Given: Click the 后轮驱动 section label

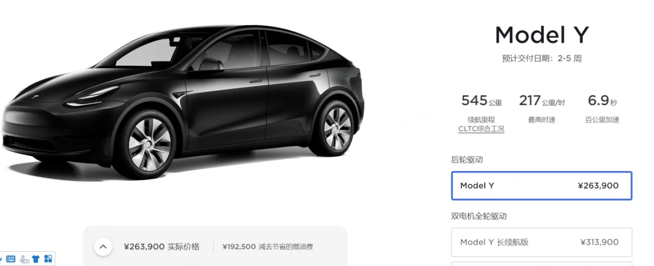Looking at the screenshot, I should point(467,159).
